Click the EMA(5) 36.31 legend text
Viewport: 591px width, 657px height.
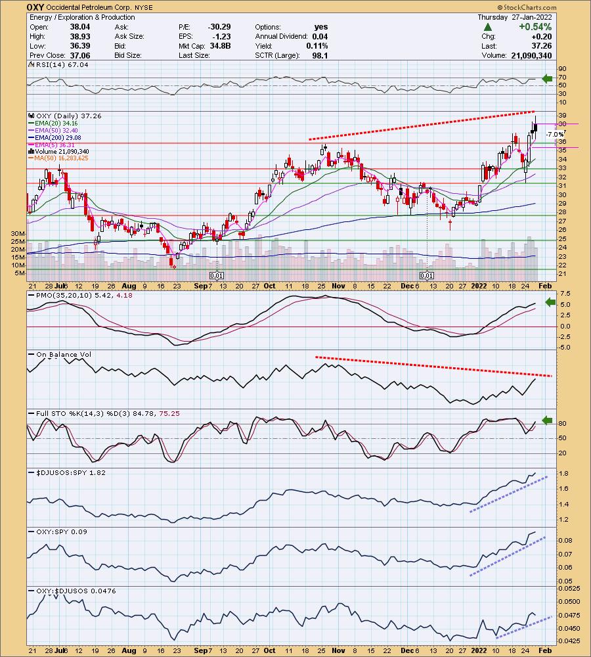click(55, 145)
